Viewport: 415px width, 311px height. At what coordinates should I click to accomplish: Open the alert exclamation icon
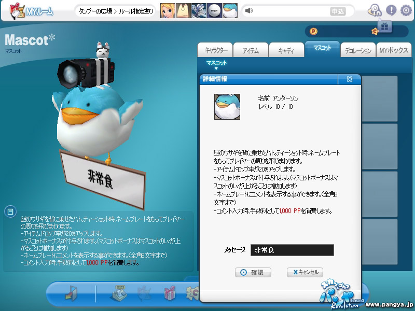click(x=391, y=10)
